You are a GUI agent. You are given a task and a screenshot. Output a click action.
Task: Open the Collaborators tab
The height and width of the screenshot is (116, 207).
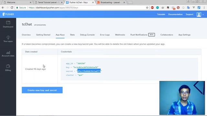167,35
